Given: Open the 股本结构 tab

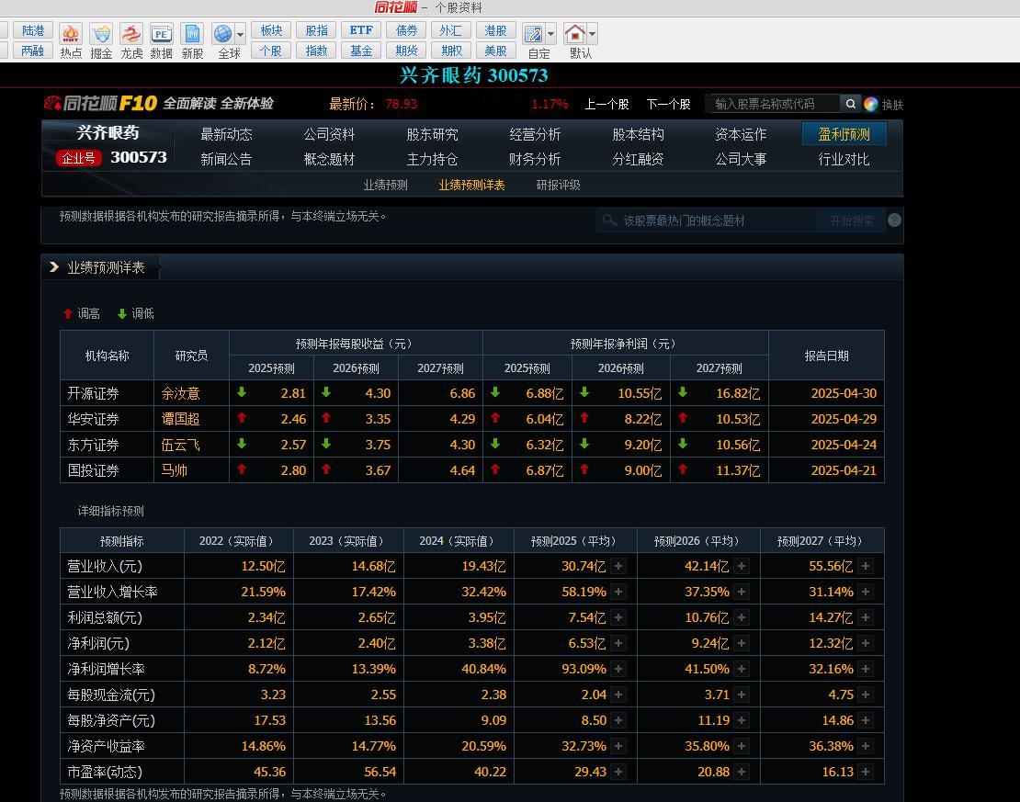Looking at the screenshot, I should pos(638,134).
